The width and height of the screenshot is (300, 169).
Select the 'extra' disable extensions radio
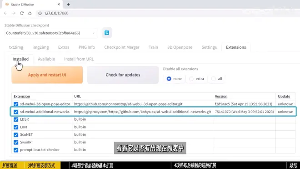click(191, 79)
